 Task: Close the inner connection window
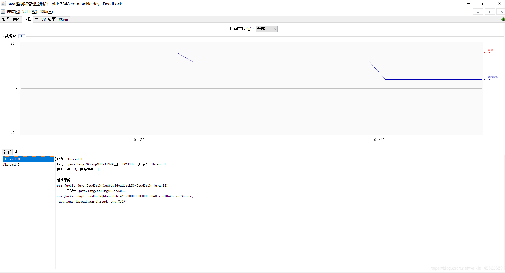point(502,12)
